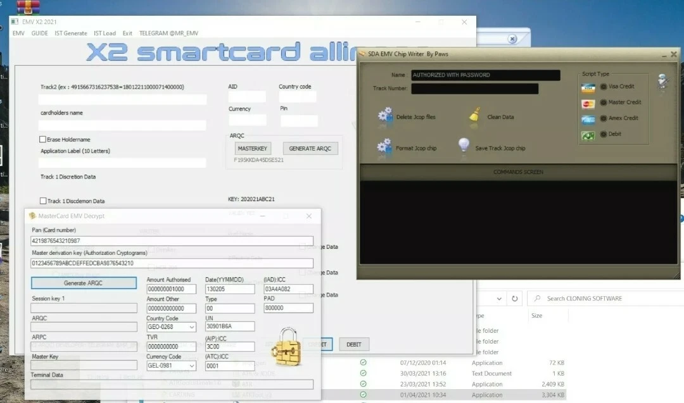This screenshot has width=684, height=403.
Task: Click the MASTERKEY button
Action: [253, 149]
